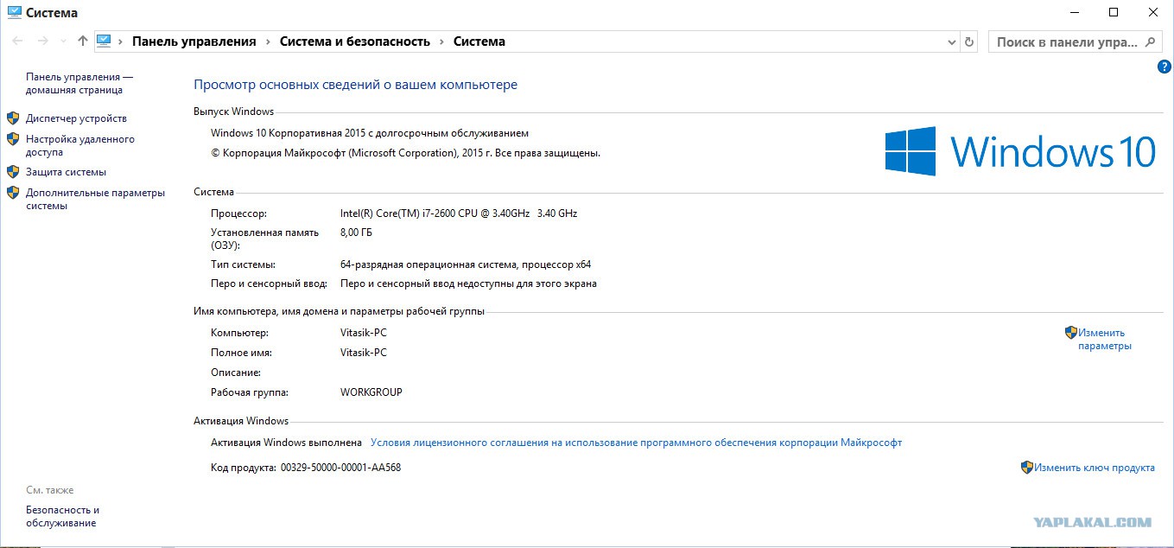
Task: Click the search magnifier icon
Action: pos(1151,41)
